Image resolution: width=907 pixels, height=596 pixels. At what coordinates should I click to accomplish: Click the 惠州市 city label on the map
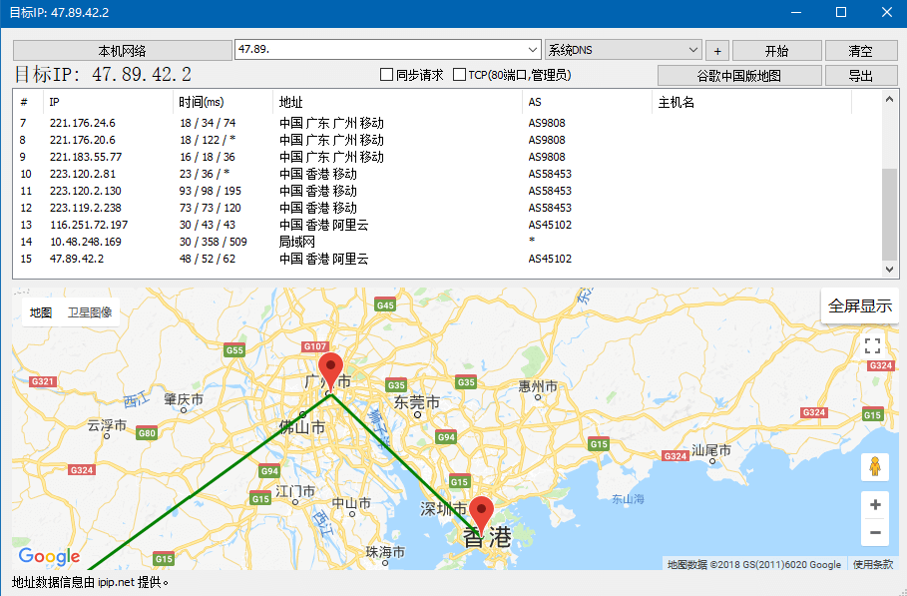coord(538,386)
